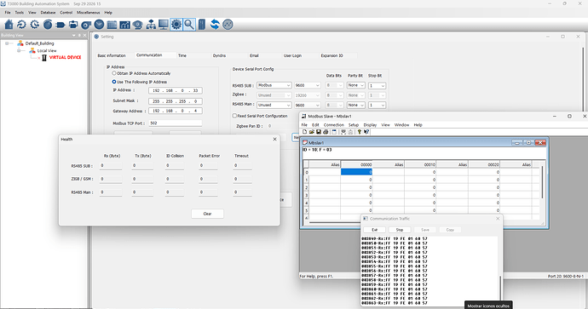Switch to the Expansion IO tab

click(x=331, y=55)
